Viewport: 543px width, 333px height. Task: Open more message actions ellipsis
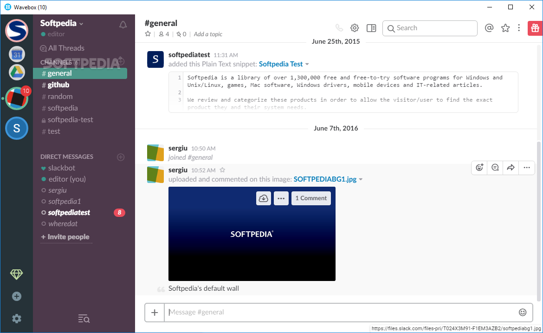(x=527, y=168)
